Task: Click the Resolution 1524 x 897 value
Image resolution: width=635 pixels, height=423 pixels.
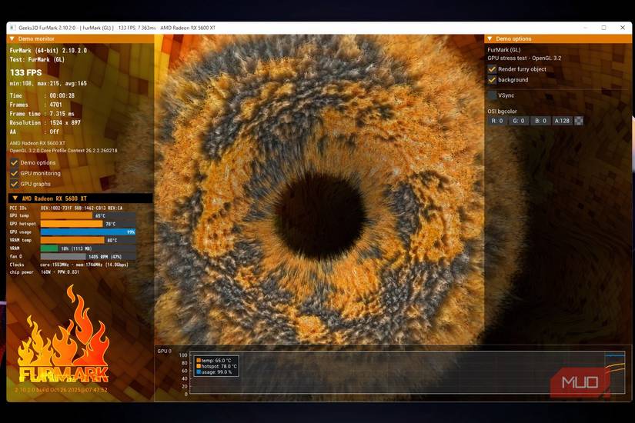Action: (x=65, y=122)
